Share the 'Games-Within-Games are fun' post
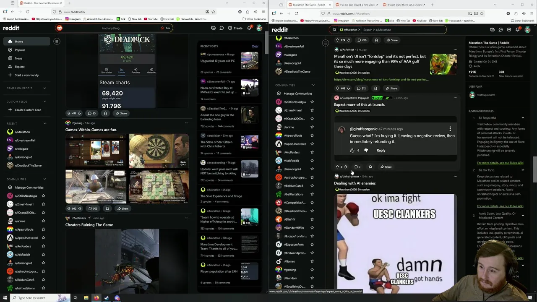Screen dimensions: 537x302 pyautogui.click(x=123, y=208)
